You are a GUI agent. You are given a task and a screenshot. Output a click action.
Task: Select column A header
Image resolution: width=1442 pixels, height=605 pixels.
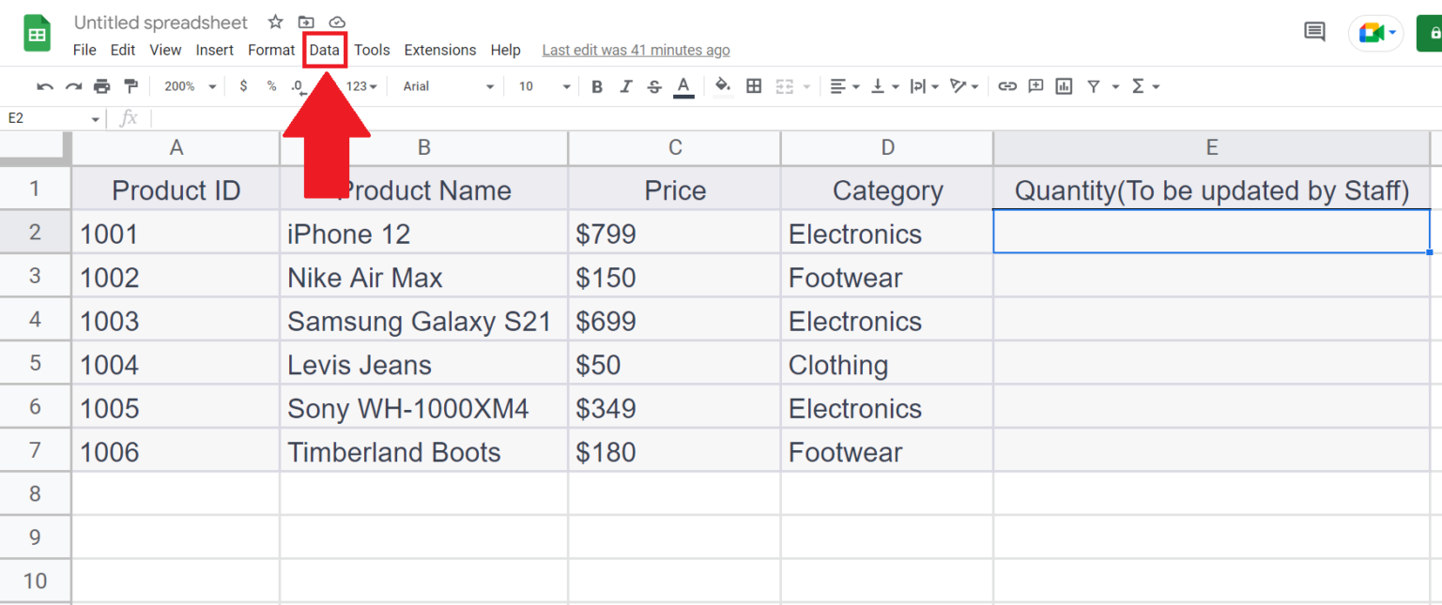[x=176, y=147]
